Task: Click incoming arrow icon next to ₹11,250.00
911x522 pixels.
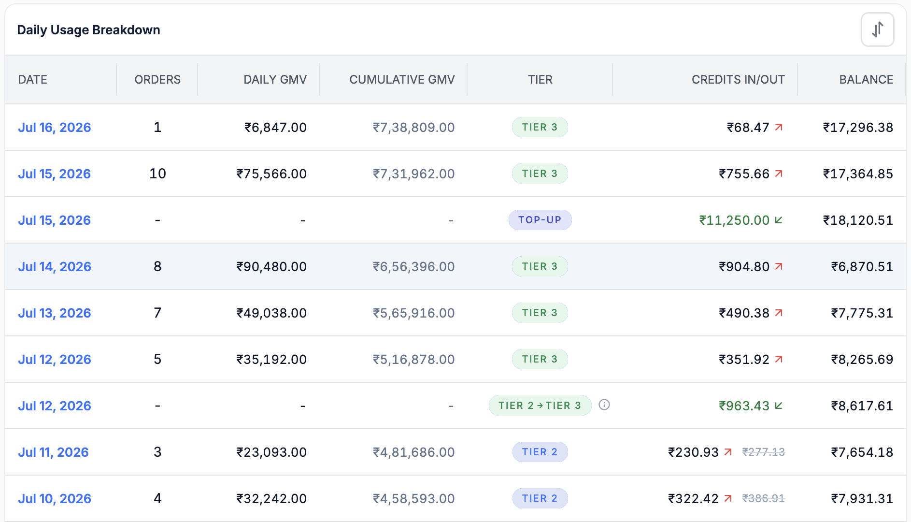Action: (x=779, y=220)
